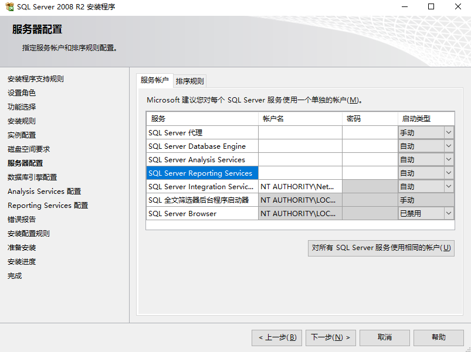Screen dimensions: 471x352
Task: Click 对所有 SQL Server 服务使用相同的帐户 button
Action: click(381, 248)
